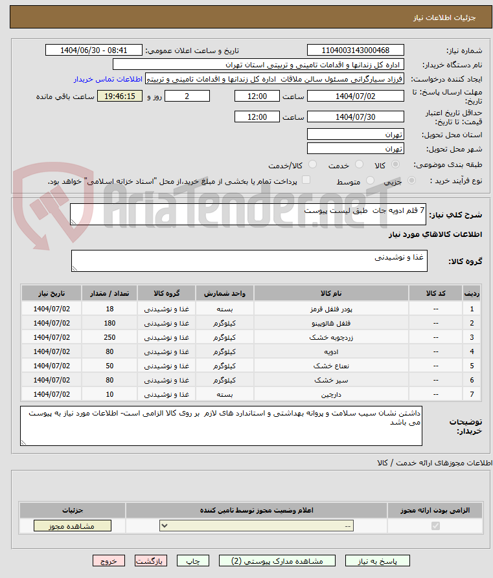This screenshot has width=493, height=578.
Task: Click the استان محل تحویل field
Action: (x=356, y=134)
